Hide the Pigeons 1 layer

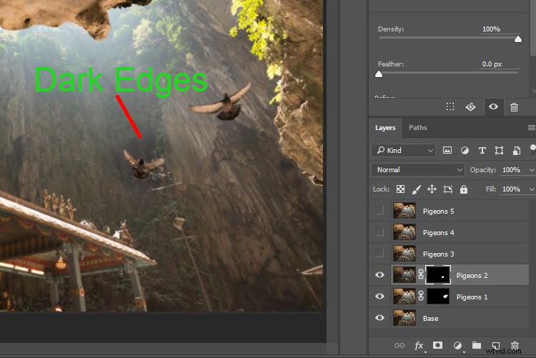[379, 296]
